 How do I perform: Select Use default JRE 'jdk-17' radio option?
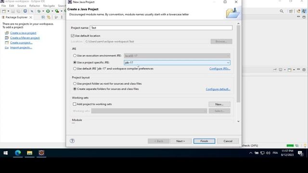pyautogui.click(x=75, y=69)
